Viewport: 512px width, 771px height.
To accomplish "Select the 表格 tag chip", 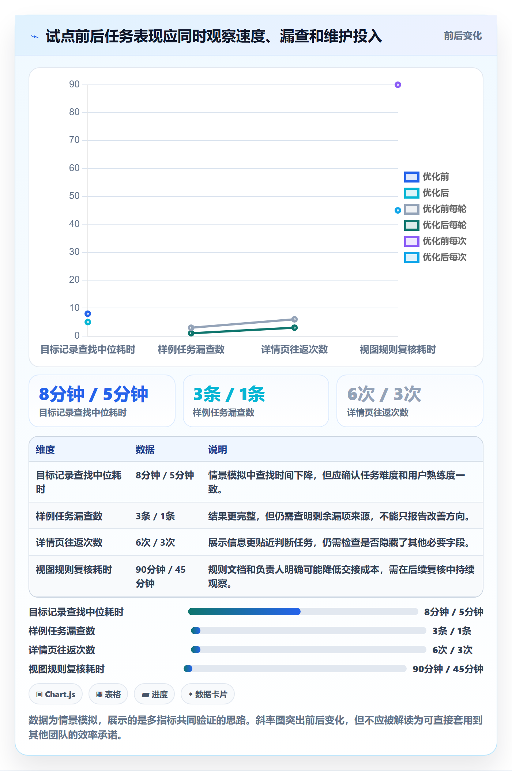I will [108, 694].
